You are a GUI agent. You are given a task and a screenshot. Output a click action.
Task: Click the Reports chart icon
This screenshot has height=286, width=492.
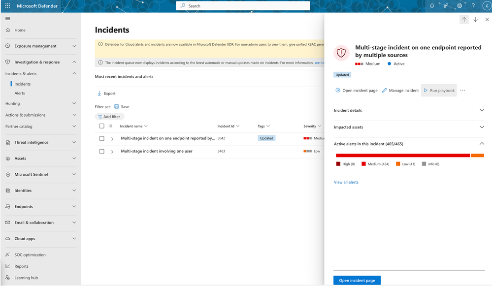point(7,266)
